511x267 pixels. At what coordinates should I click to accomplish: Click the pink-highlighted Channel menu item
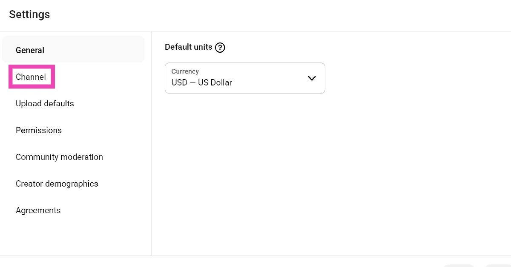(x=31, y=77)
